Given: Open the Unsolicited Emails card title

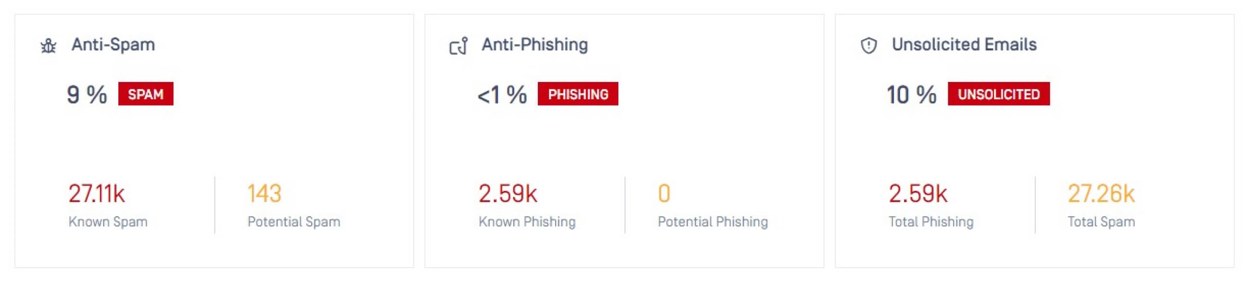Looking at the screenshot, I should [x=964, y=45].
